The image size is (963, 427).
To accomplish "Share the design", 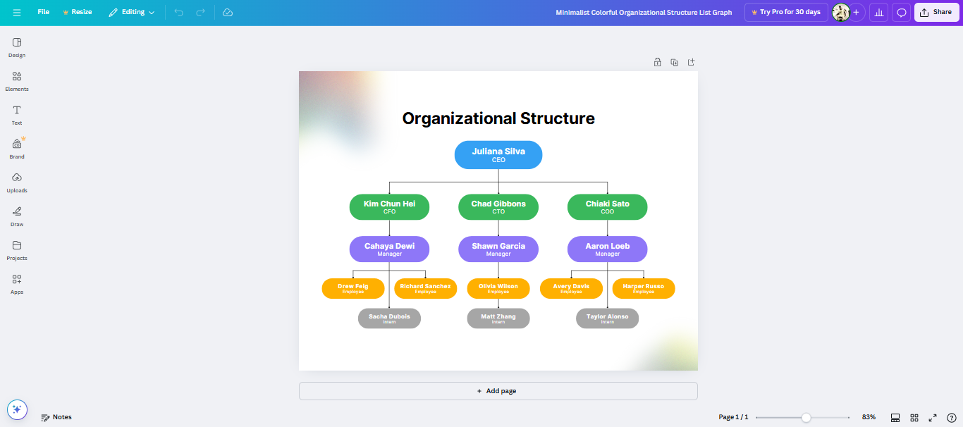I will tap(936, 12).
